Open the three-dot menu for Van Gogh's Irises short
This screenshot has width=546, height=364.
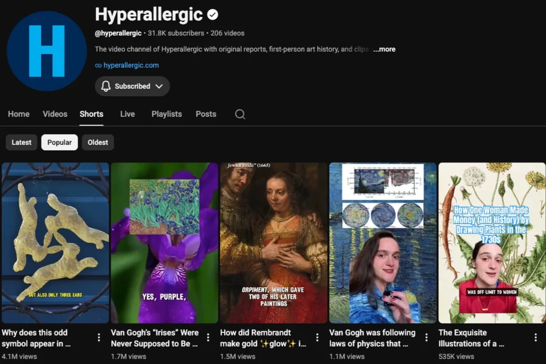pos(208,337)
